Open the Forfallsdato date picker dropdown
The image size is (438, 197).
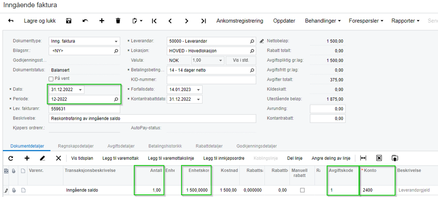(198, 90)
